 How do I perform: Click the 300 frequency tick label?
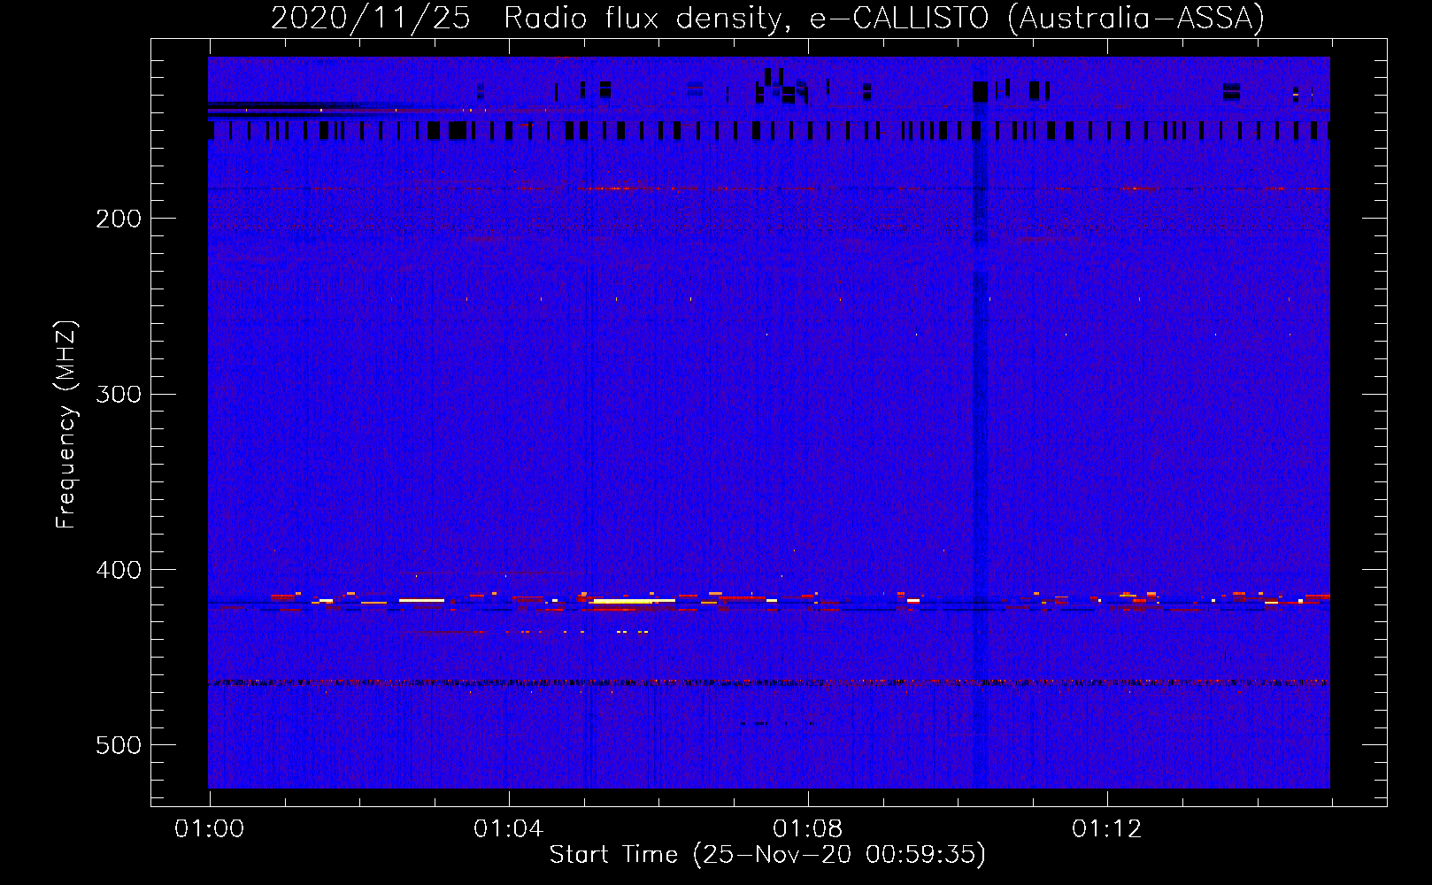click(119, 394)
